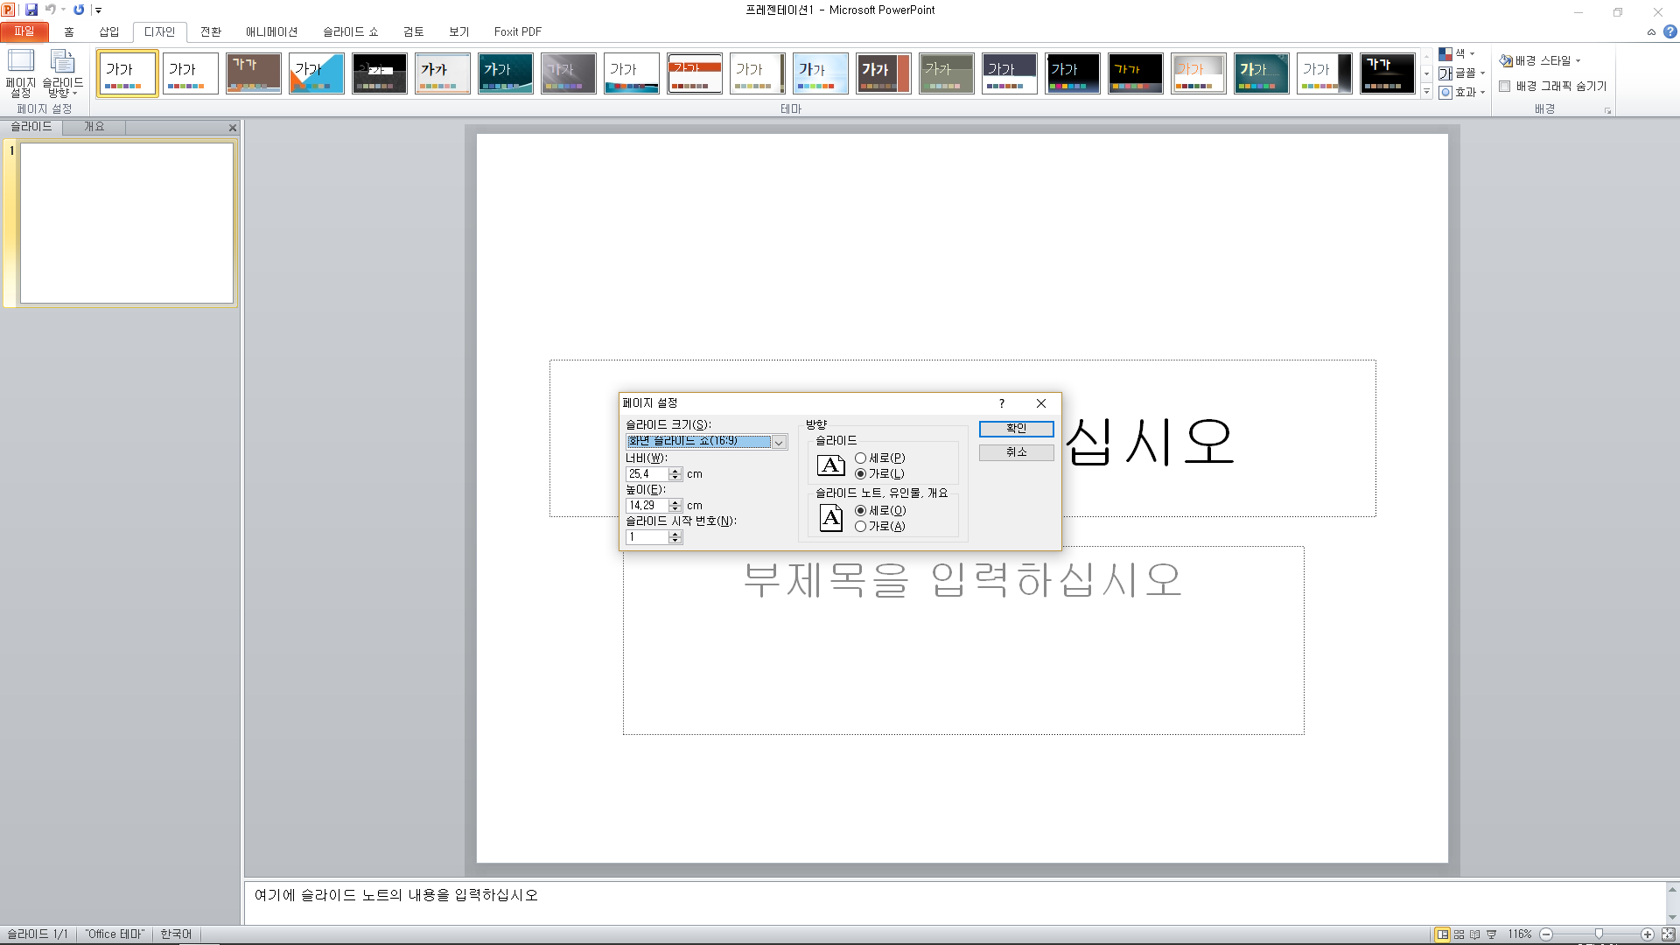
Task: Select slide Portrait (세로) radio button
Action: point(861,458)
